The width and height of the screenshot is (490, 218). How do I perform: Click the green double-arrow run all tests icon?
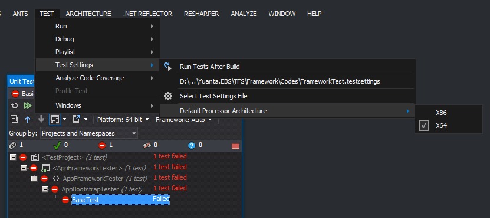tap(28, 105)
